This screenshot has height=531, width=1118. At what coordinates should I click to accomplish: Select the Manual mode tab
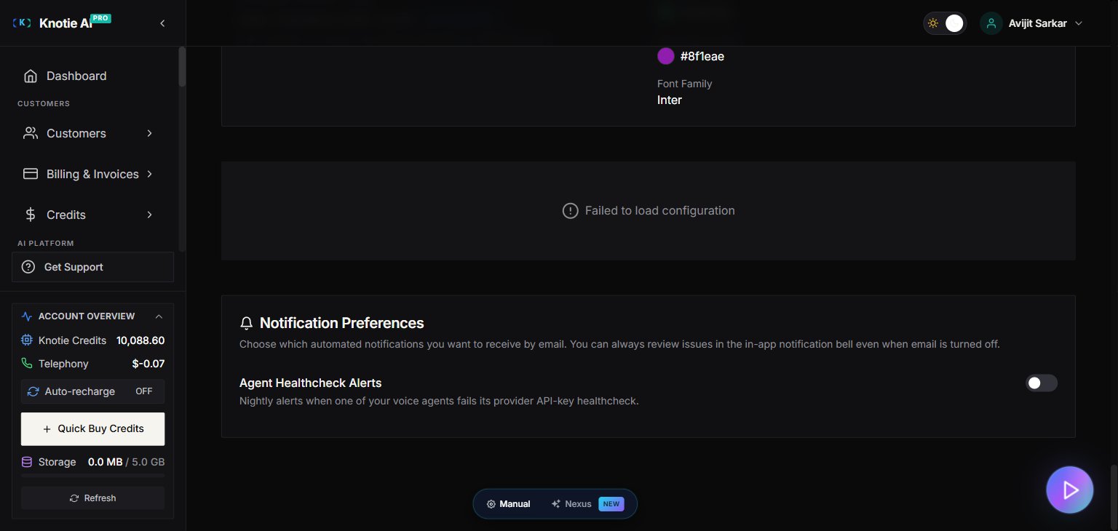[508, 503]
